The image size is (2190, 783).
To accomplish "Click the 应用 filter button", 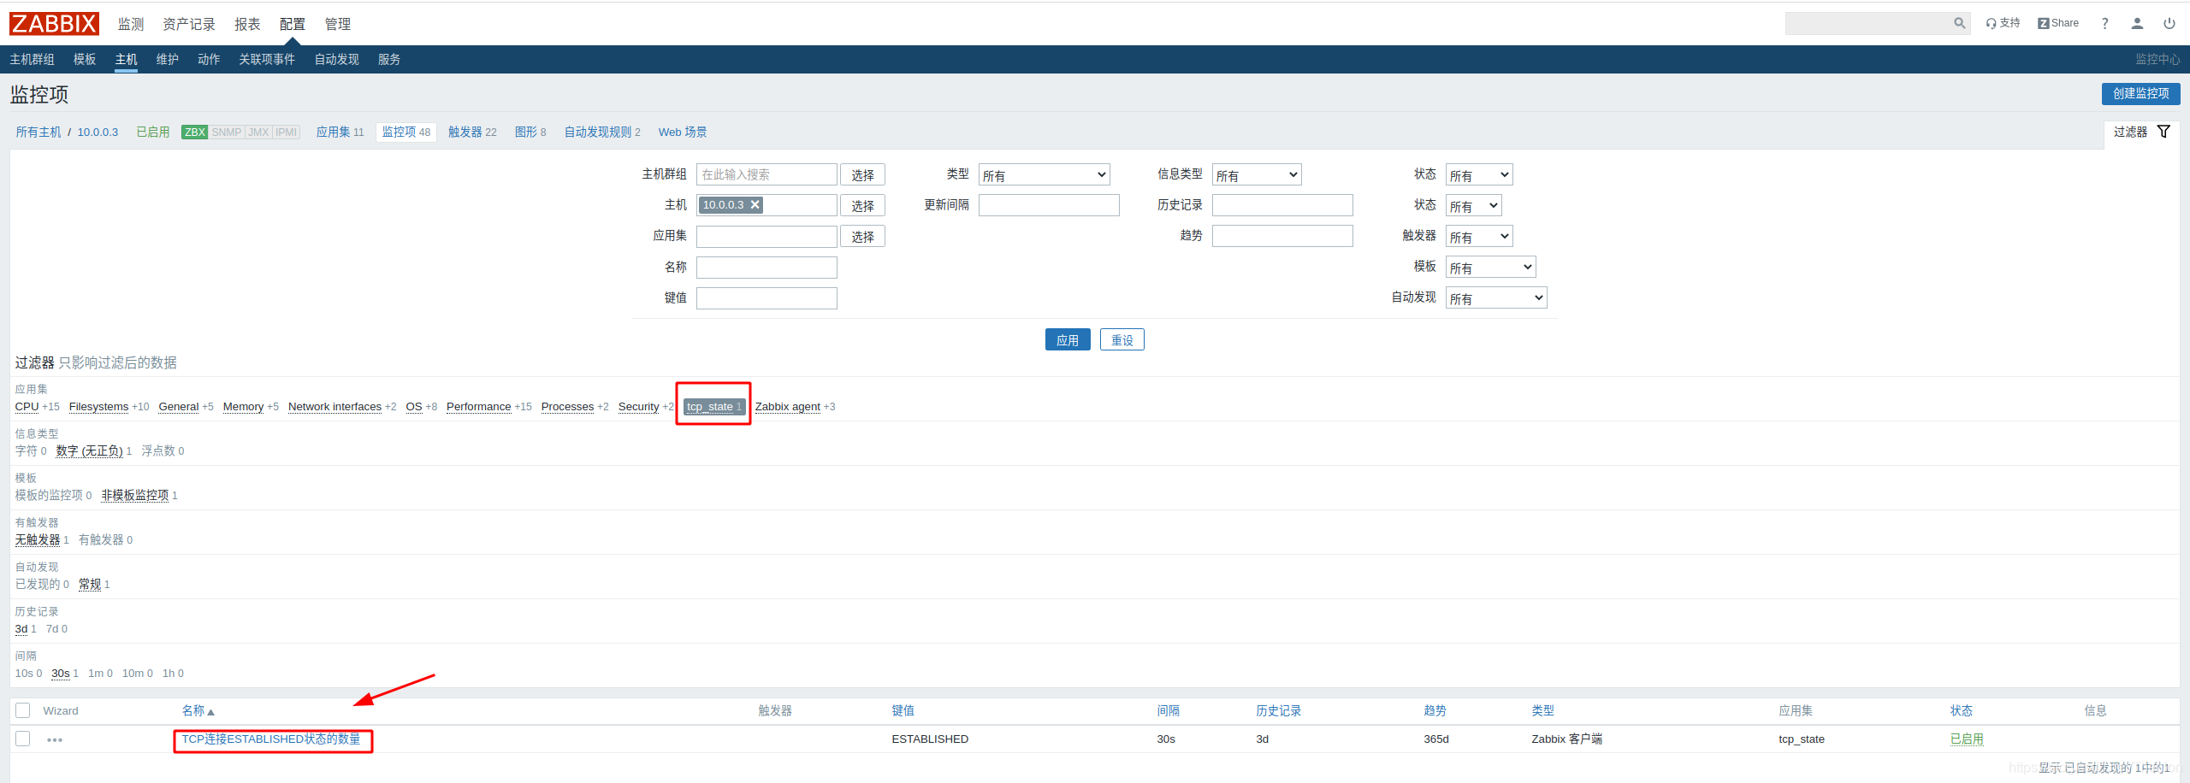I will (1068, 340).
